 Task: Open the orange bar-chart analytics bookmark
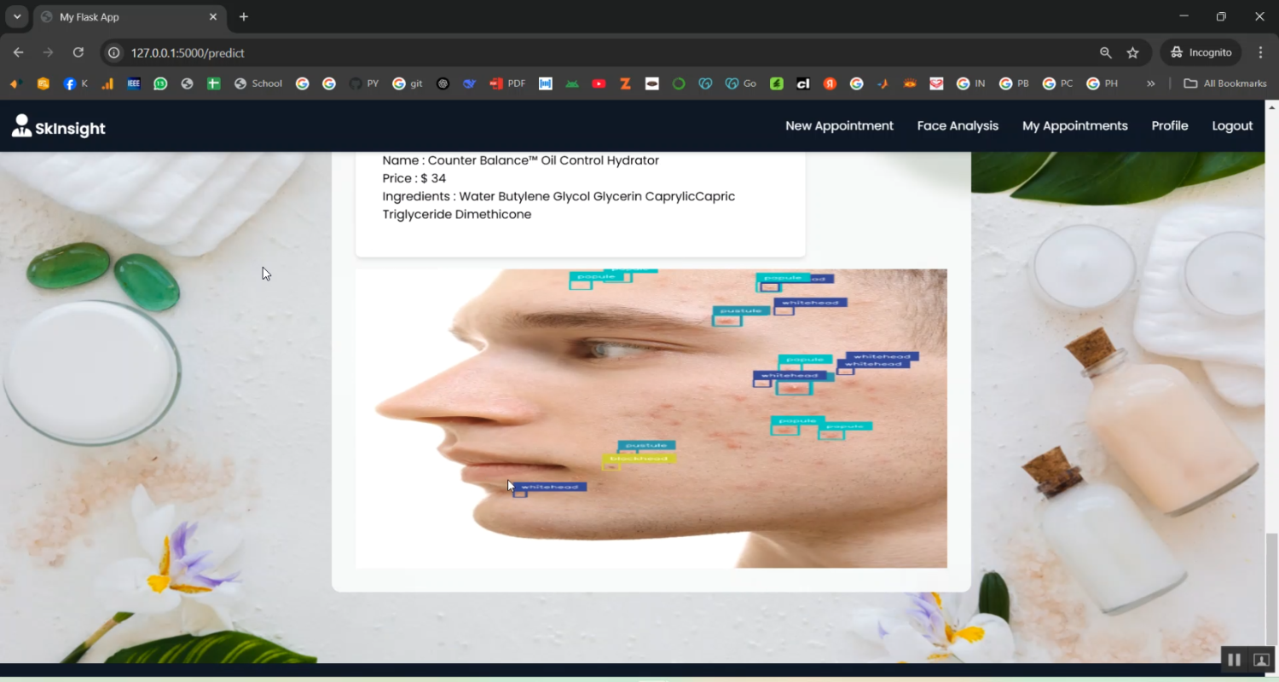pyautogui.click(x=107, y=84)
